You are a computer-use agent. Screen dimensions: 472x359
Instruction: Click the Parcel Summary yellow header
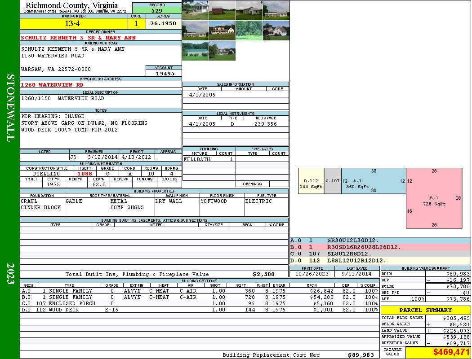426,310
